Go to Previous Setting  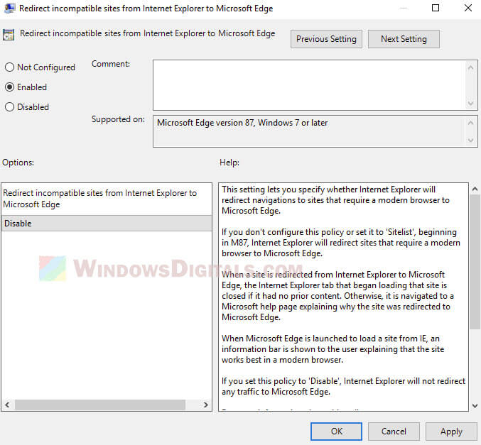[326, 39]
